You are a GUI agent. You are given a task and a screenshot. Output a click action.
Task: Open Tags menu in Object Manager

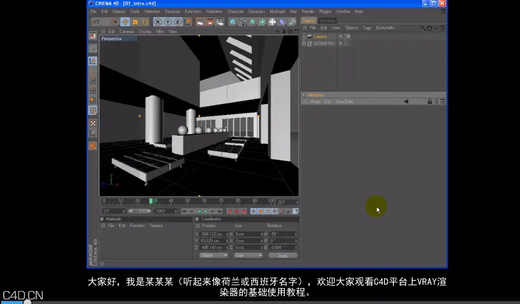pyautogui.click(x=367, y=28)
